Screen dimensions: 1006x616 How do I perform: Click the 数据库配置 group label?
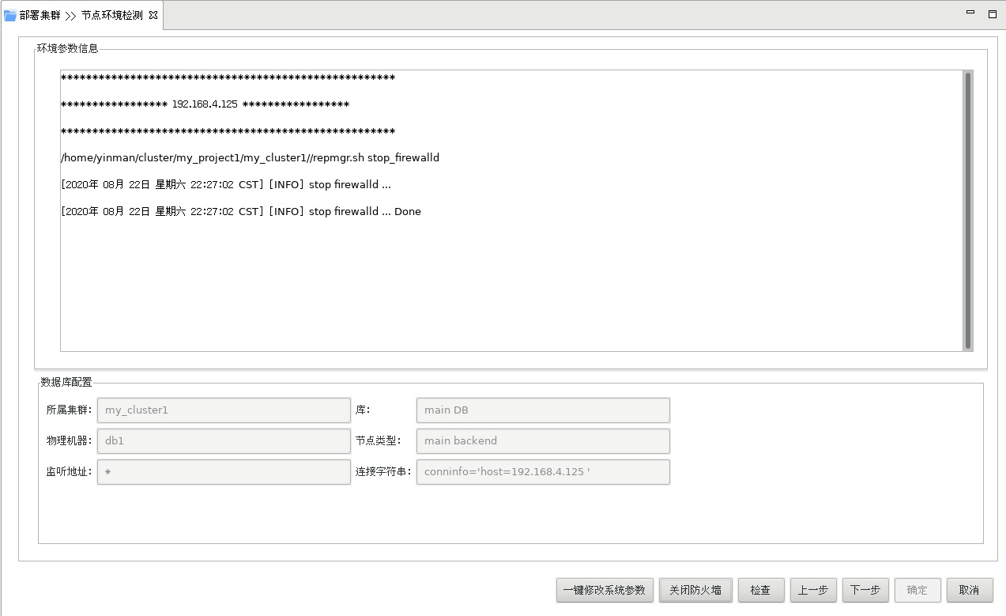coord(66,382)
